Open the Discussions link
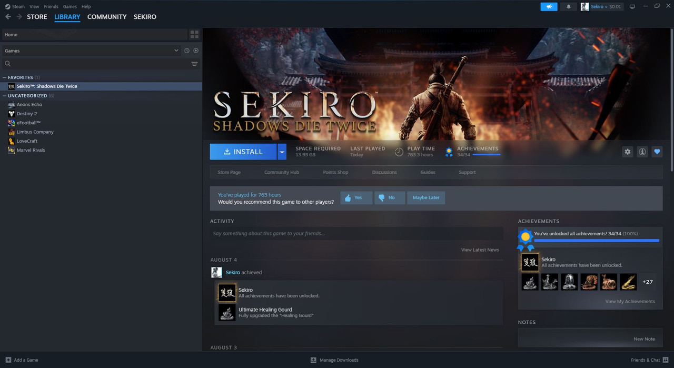 coord(384,172)
